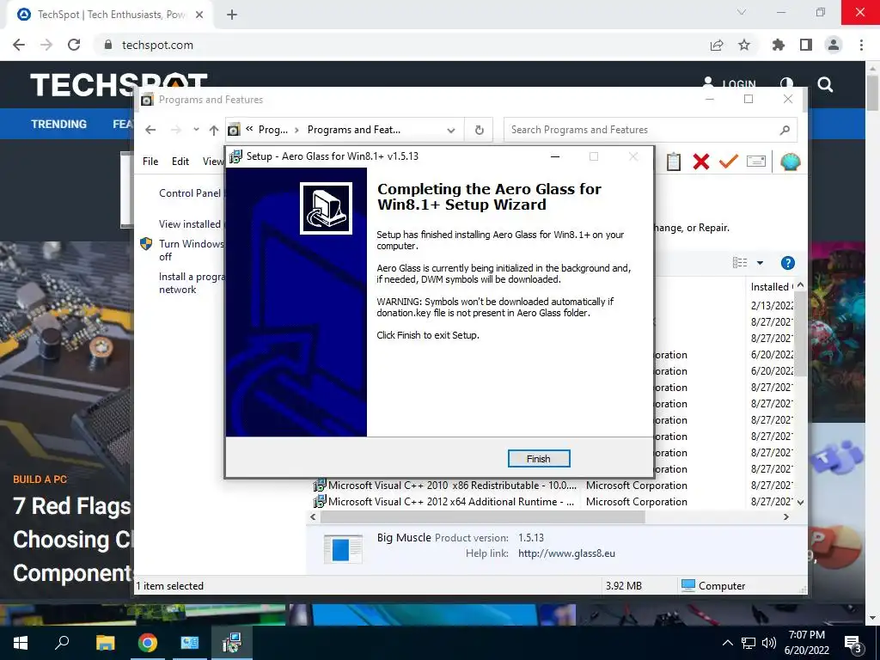The height and width of the screenshot is (660, 880).
Task: Open Chrome three-dot menu
Action: 861,45
